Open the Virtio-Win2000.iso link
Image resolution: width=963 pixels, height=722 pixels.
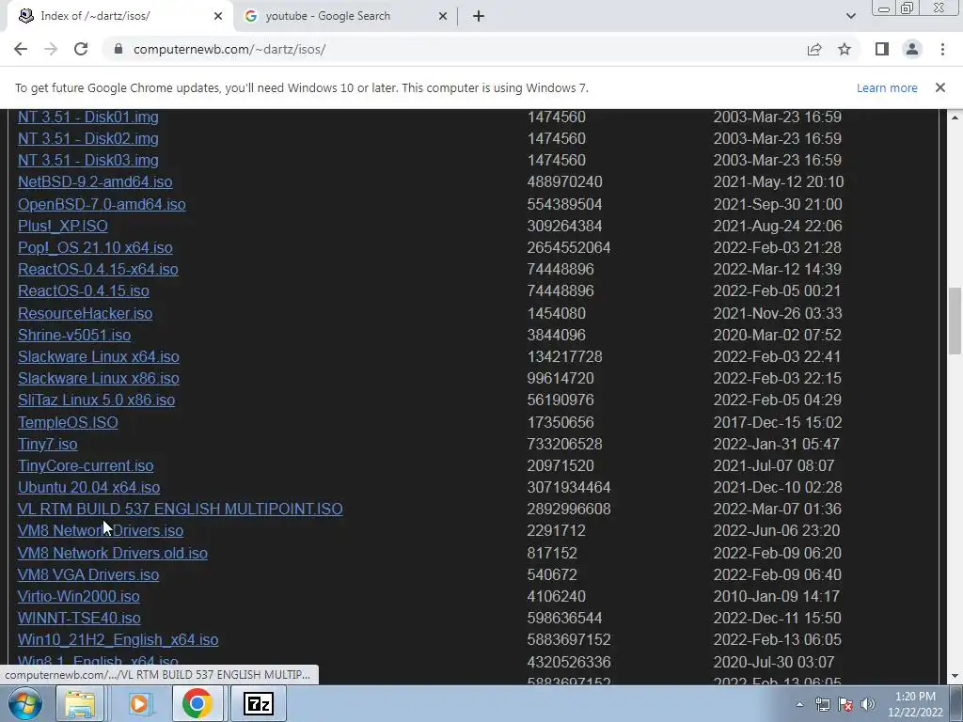[79, 596]
